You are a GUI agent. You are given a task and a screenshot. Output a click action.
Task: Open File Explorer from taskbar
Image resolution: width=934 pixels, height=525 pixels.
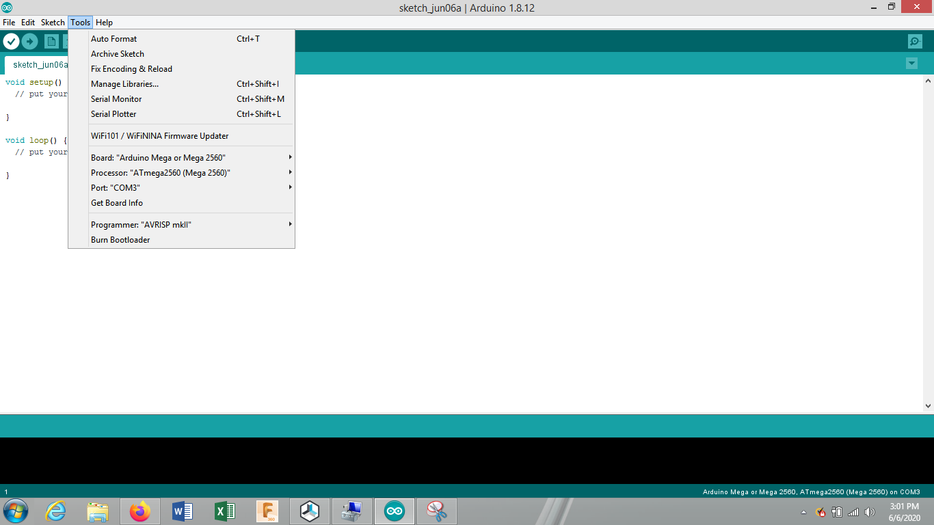point(98,511)
